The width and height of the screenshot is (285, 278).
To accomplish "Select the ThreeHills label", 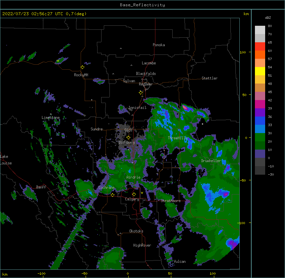I will click(x=178, y=138).
